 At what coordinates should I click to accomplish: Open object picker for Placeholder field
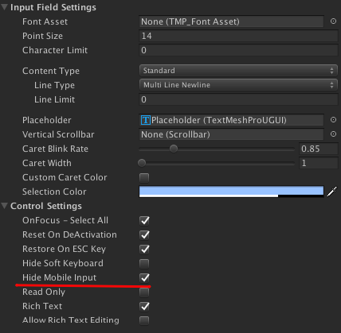(x=333, y=120)
